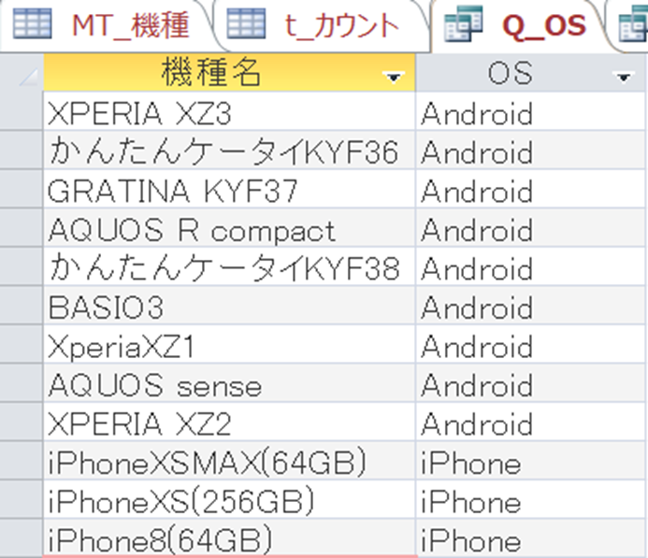Image resolution: width=648 pixels, height=558 pixels.
Task: Click the iPhone8(64GB) cell
Action: [229, 540]
